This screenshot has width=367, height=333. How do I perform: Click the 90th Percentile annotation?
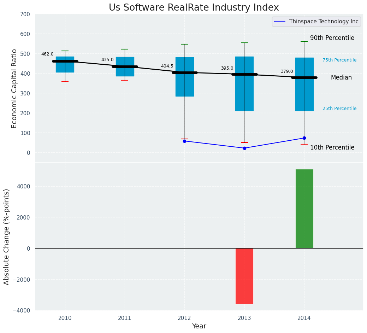[332, 38]
